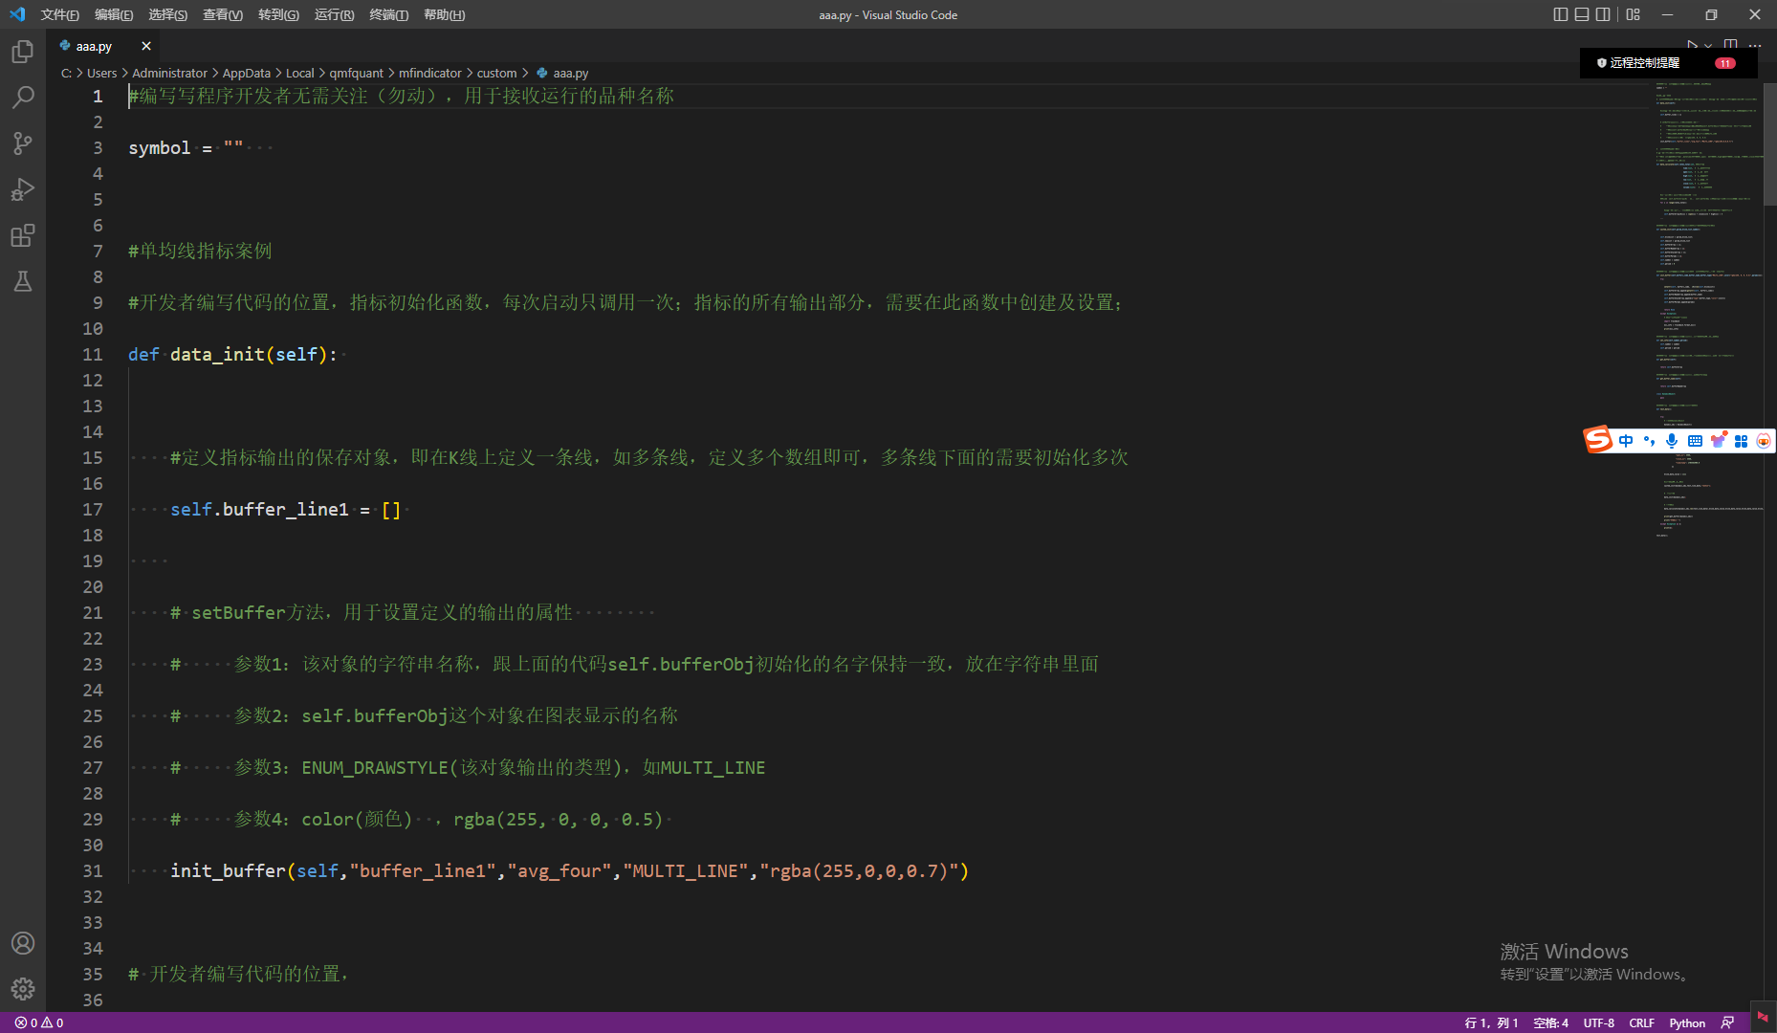Open the 编辑(E) menu

[114, 14]
